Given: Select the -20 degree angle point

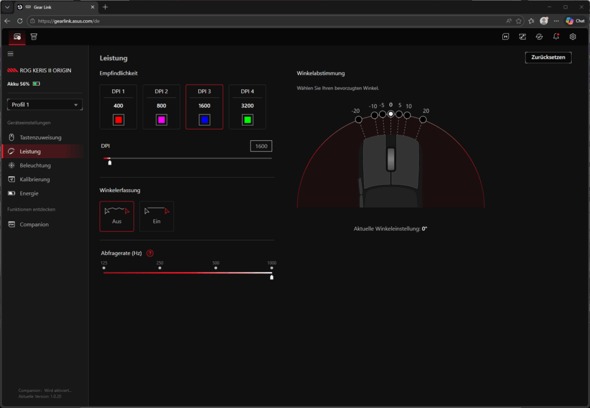Looking at the screenshot, I should [x=358, y=119].
